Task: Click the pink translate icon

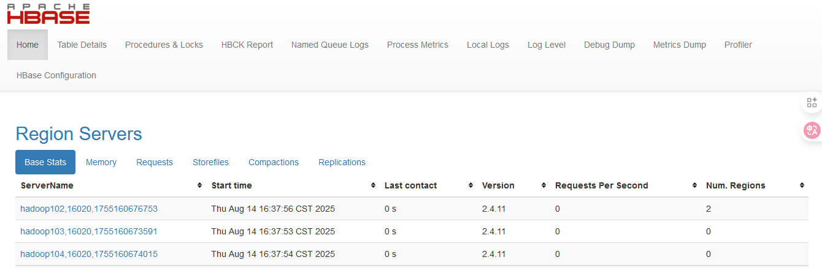Action: pos(812,130)
